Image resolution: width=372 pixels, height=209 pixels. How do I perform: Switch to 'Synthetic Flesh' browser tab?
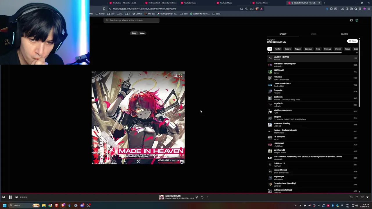[x=161, y=3]
